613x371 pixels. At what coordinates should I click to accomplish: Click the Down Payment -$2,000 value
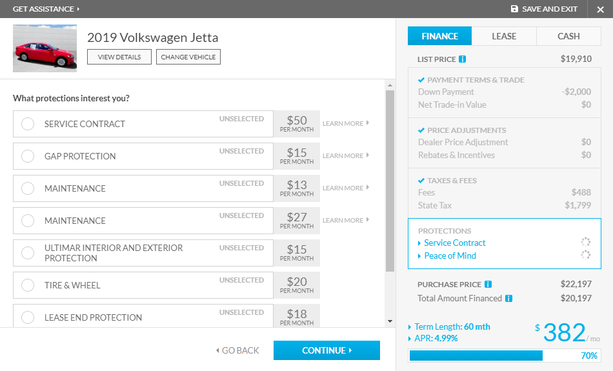(x=576, y=92)
